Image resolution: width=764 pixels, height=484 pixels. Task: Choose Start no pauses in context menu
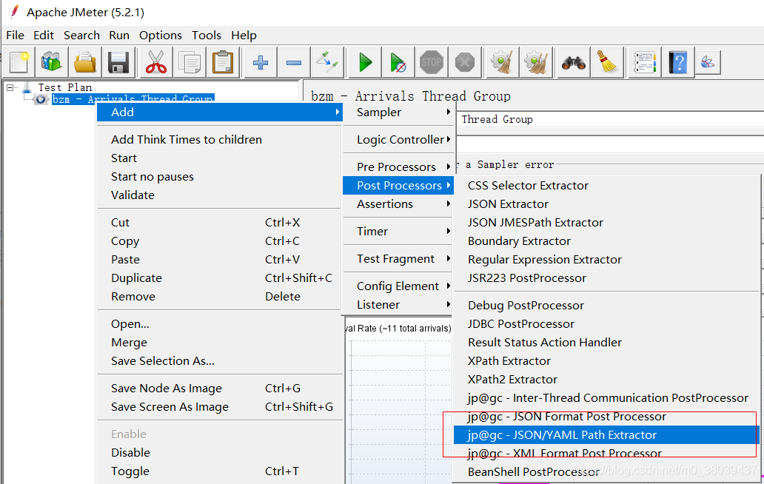[219, 177]
